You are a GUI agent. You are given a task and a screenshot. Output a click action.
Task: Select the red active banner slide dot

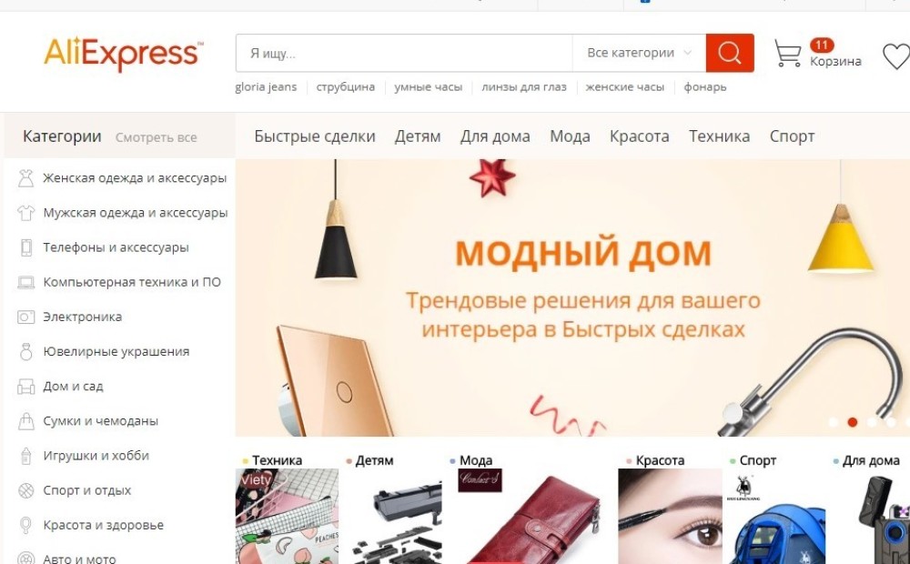pos(853,422)
